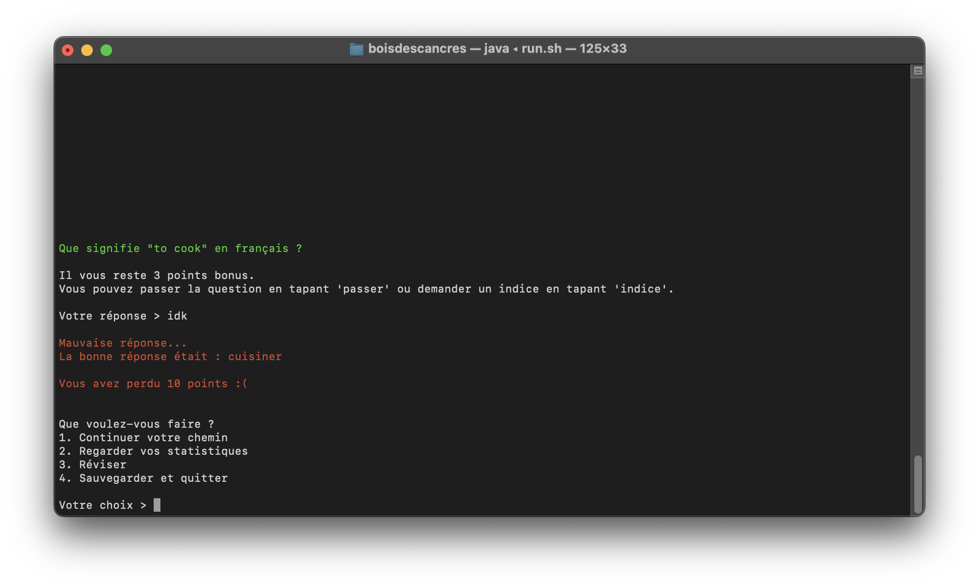Minimize the window using the yellow button
Screen dimensions: 979x588
87,50
